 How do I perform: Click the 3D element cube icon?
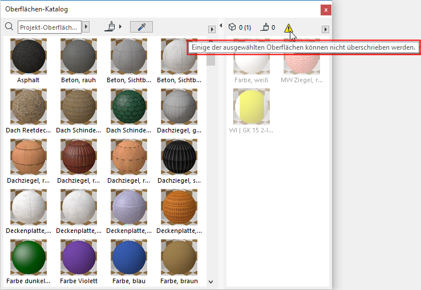[232, 27]
